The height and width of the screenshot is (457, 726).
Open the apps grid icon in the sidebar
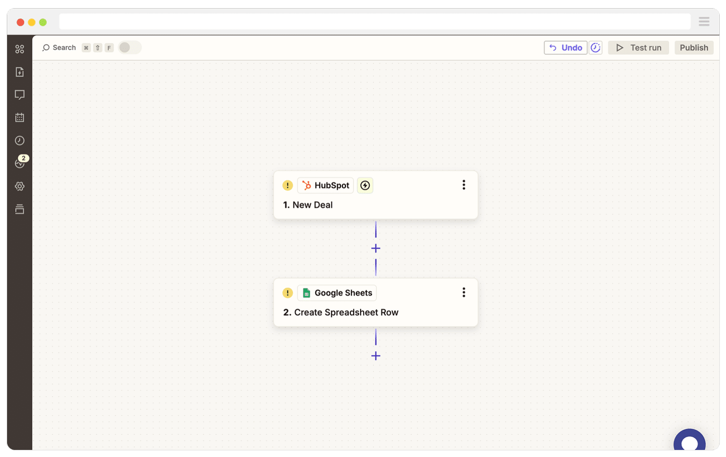pos(19,48)
